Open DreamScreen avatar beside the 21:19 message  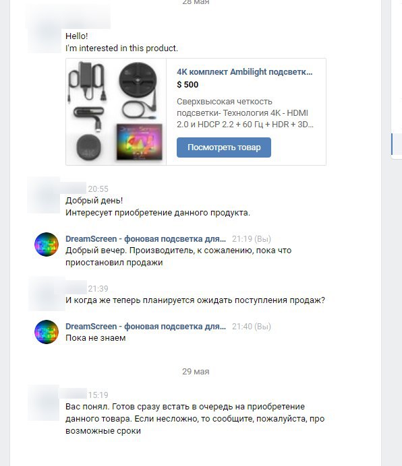coord(46,244)
